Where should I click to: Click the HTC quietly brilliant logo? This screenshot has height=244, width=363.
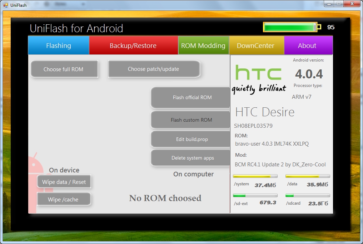[x=259, y=79]
